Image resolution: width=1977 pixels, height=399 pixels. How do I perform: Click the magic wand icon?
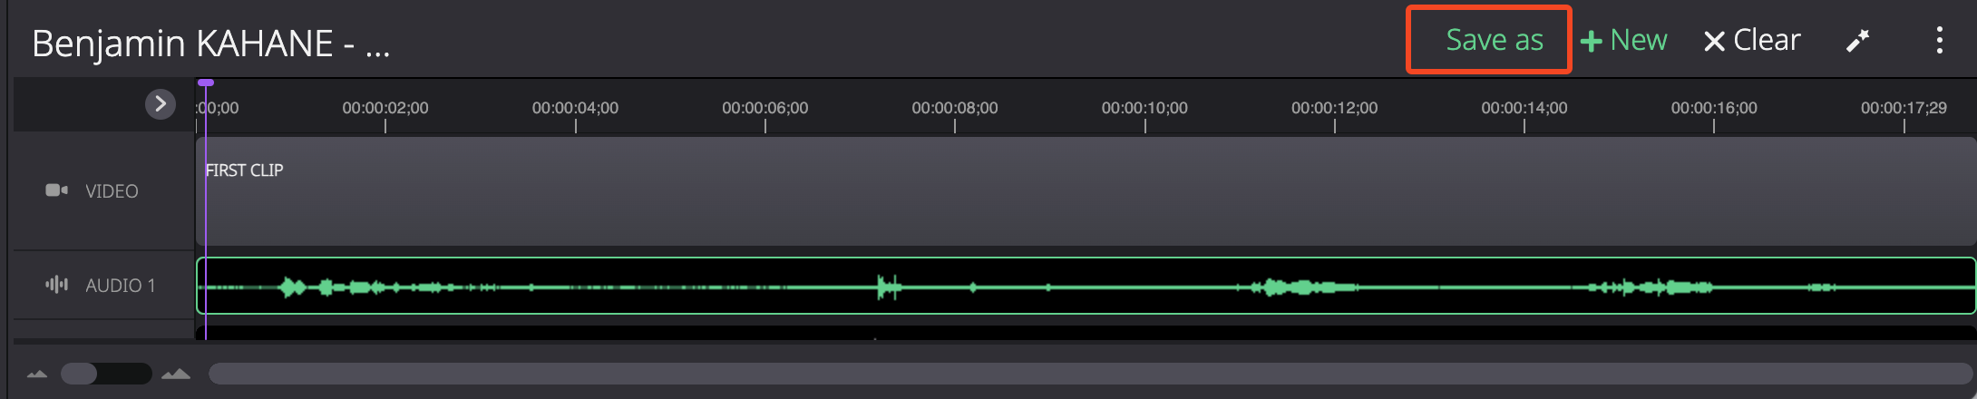point(1857,41)
